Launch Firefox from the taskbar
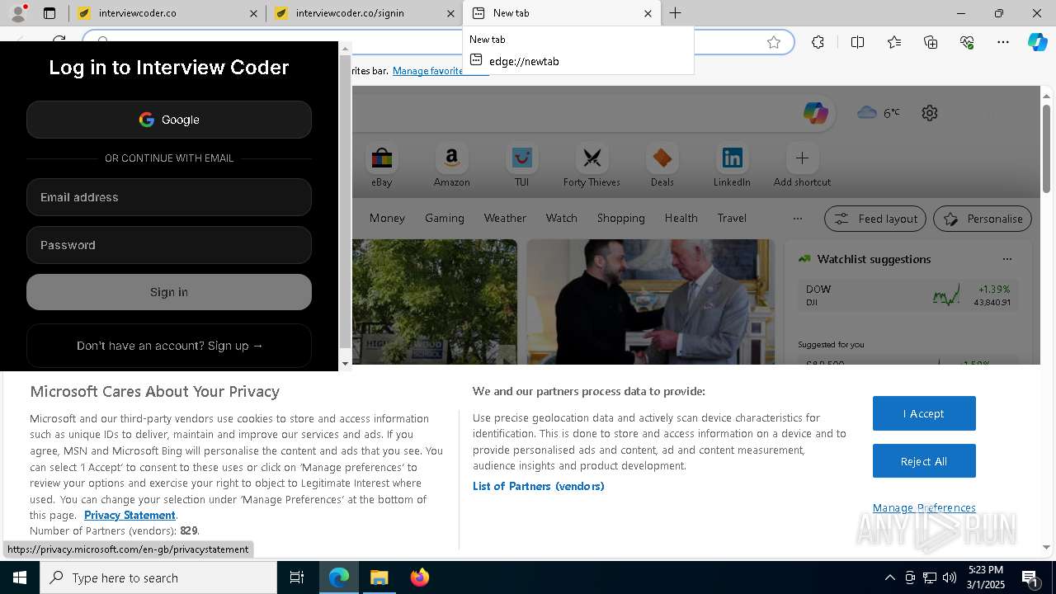This screenshot has height=594, width=1056. tap(419, 577)
